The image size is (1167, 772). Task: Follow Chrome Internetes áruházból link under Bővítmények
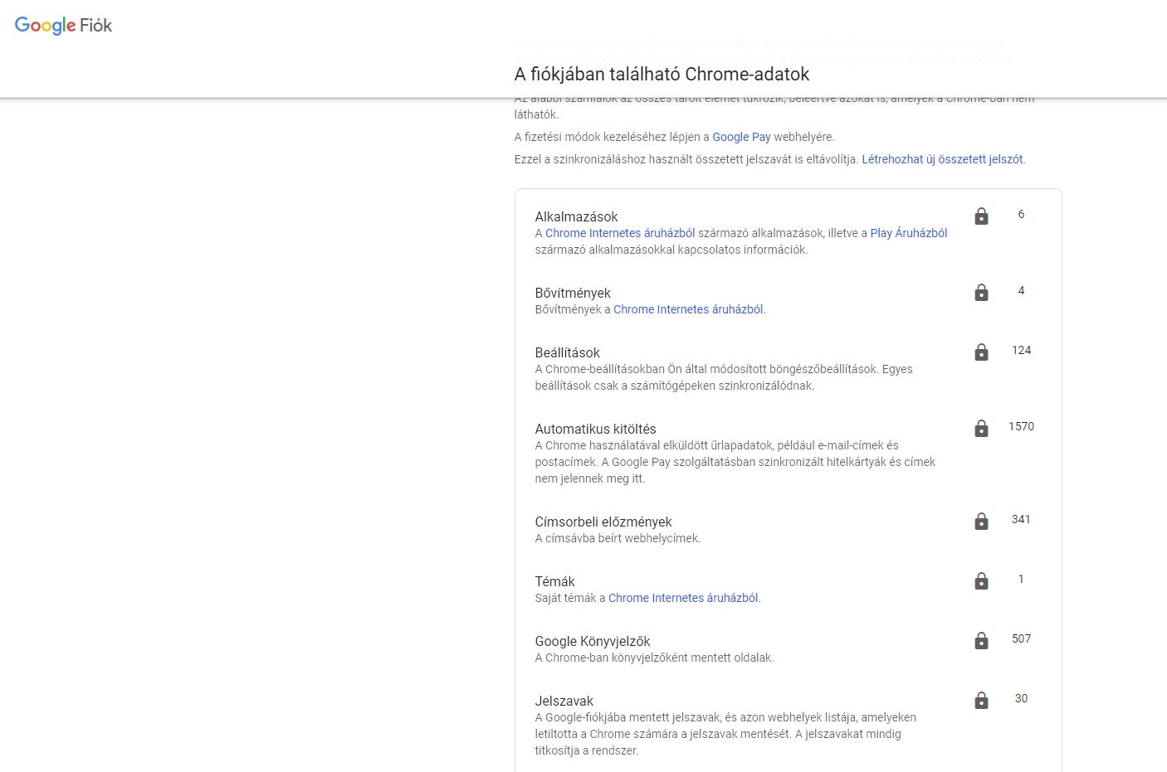tap(688, 309)
